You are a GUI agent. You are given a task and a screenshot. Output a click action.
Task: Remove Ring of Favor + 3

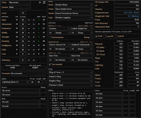click(x=91, y=72)
